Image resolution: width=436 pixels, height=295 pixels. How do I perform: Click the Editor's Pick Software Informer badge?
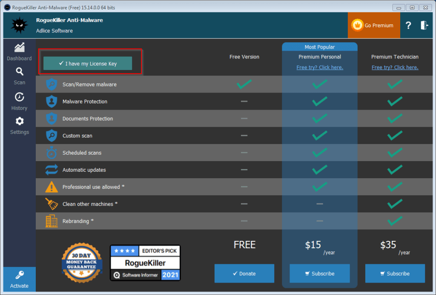[x=145, y=263]
